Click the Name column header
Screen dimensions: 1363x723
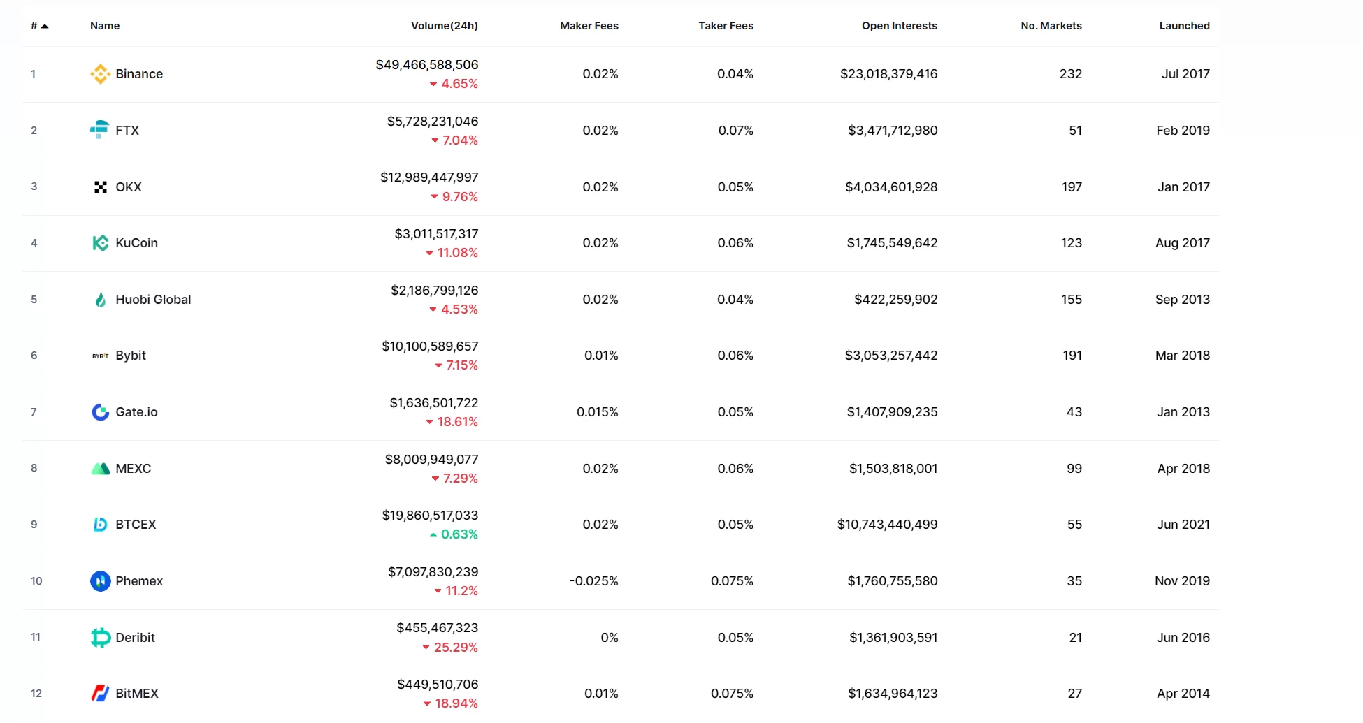tap(105, 26)
